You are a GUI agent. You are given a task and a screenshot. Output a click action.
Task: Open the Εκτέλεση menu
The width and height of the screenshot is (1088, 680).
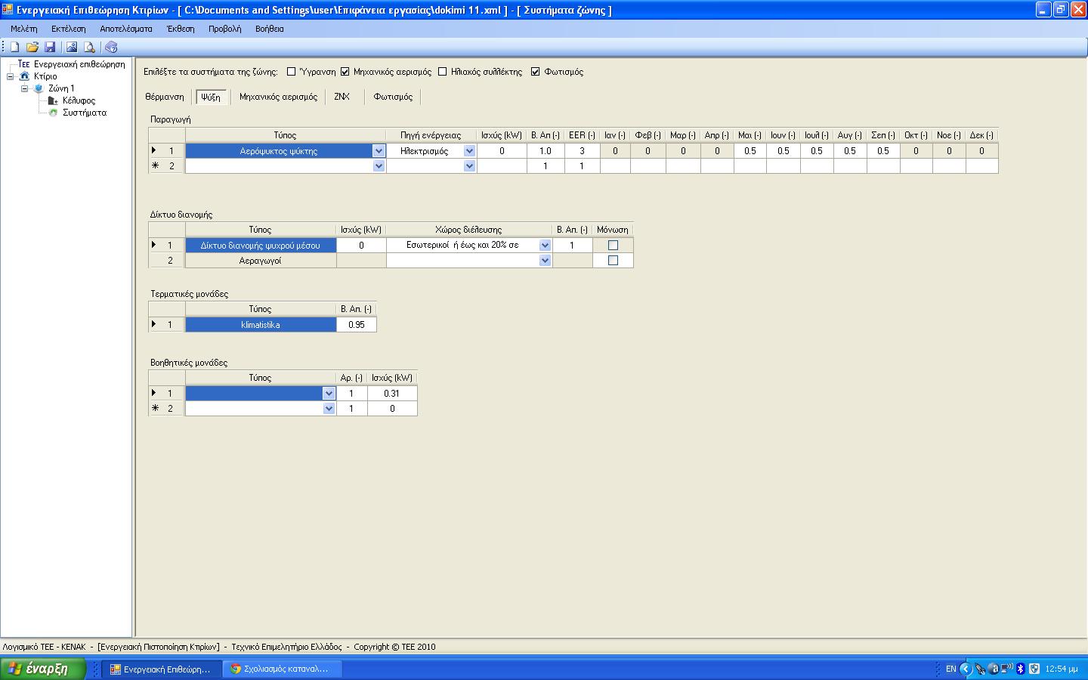point(68,29)
